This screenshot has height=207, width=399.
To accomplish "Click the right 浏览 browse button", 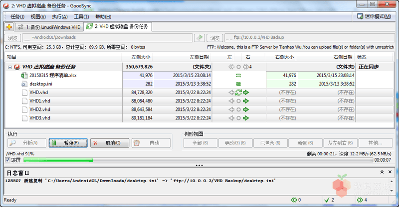I will coord(214,38).
